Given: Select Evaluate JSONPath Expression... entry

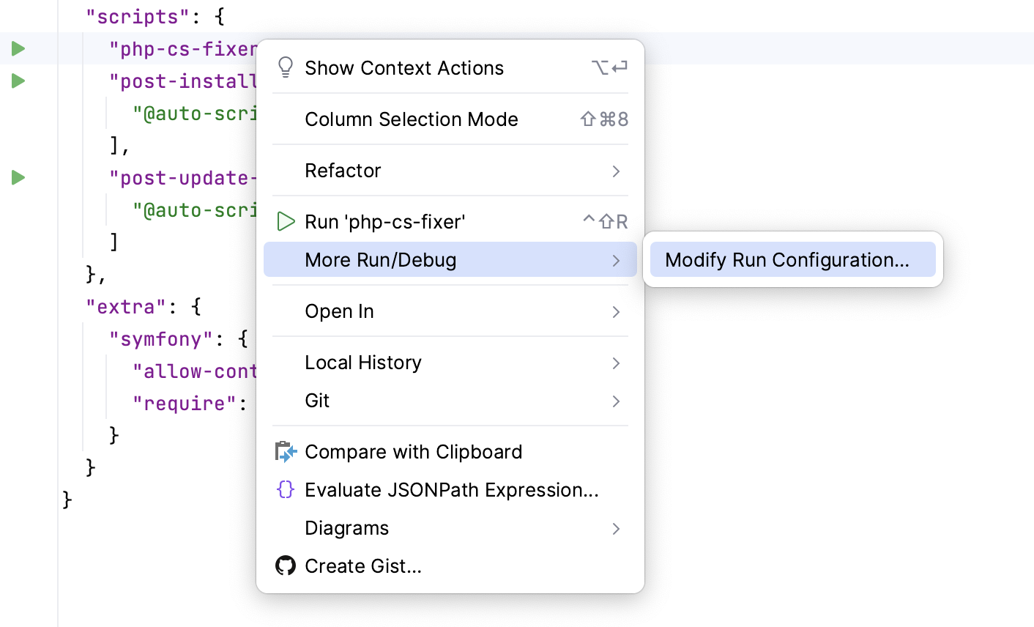Looking at the screenshot, I should point(450,489).
